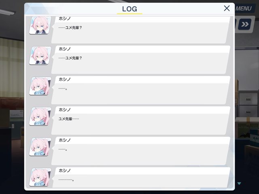Click bottom Hoshino ponytail portrait
The width and height of the screenshot is (259, 194).
[x=40, y=177]
